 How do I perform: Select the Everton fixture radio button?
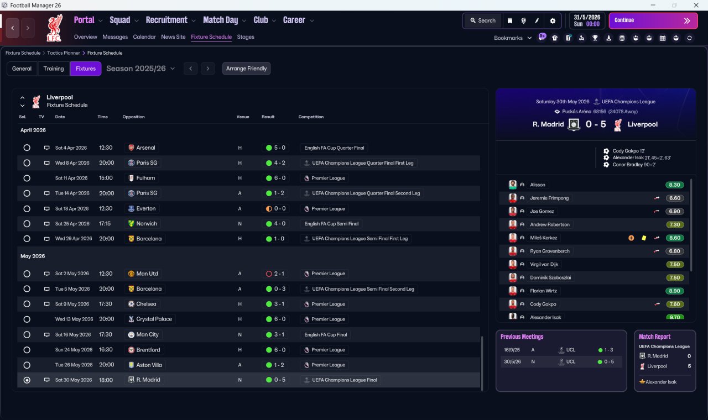click(27, 208)
